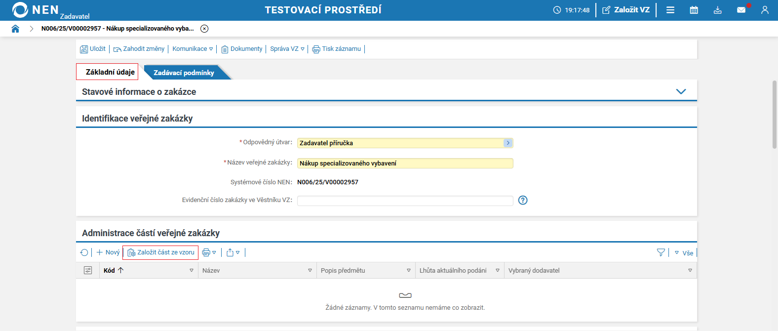Open table column settings icon
This screenshot has width=778, height=331.
pyautogui.click(x=88, y=270)
